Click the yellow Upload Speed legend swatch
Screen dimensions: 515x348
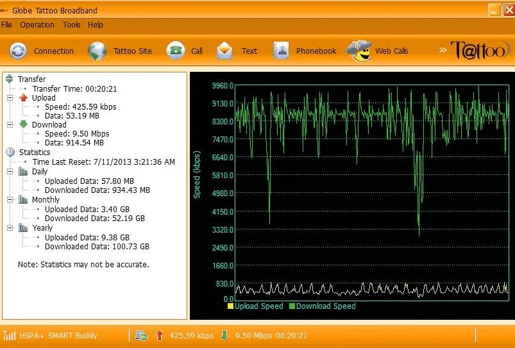(x=231, y=306)
